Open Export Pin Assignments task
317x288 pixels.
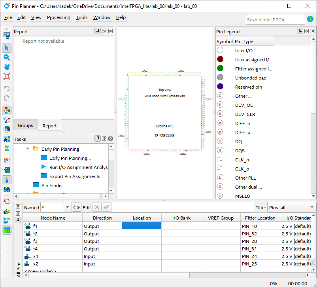(76, 176)
